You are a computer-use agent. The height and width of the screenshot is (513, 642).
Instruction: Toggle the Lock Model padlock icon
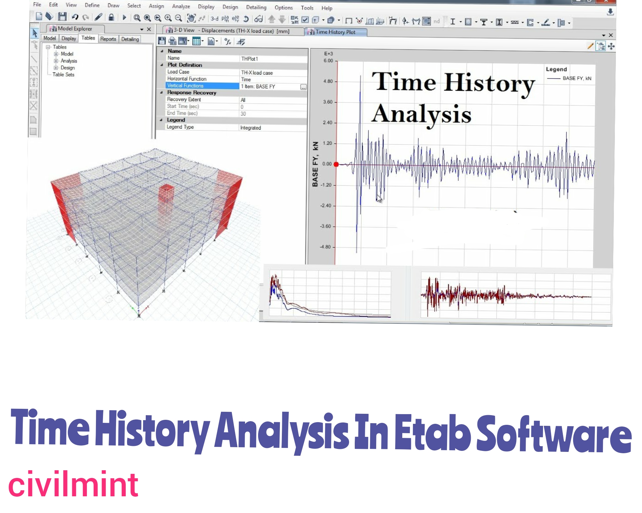coord(111,17)
